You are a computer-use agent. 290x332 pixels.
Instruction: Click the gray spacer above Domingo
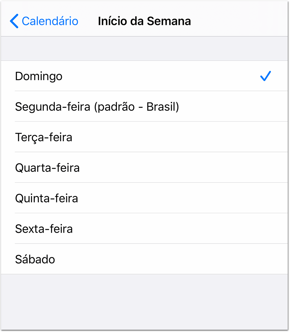[145, 49]
